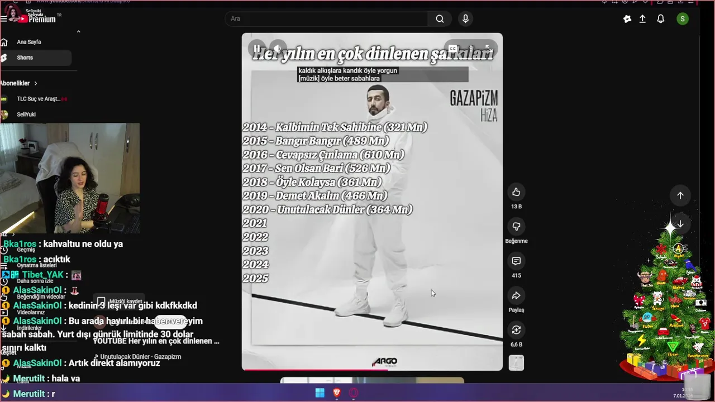This screenshot has width=715, height=402.
Task: Open the 415 comments panel
Action: [x=516, y=261]
